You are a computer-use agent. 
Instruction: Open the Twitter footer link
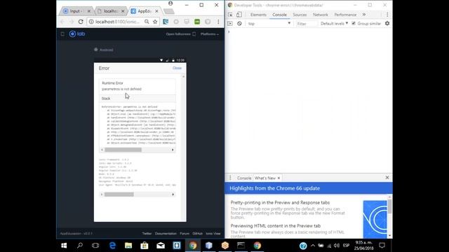147,233
